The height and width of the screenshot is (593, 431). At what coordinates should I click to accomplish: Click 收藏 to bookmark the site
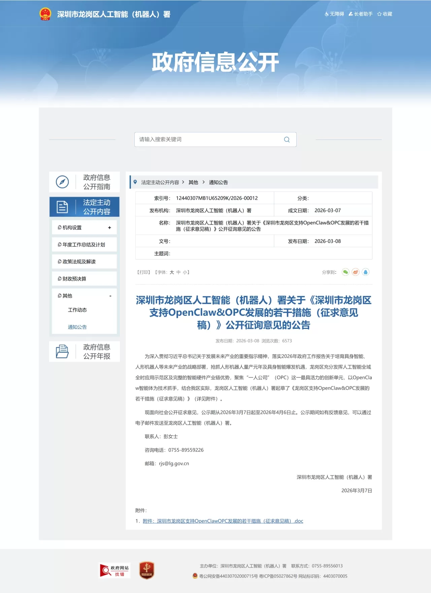click(385, 14)
